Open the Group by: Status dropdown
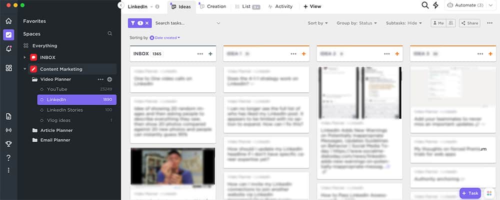Image resolution: width=500 pixels, height=200 pixels. 357,23
